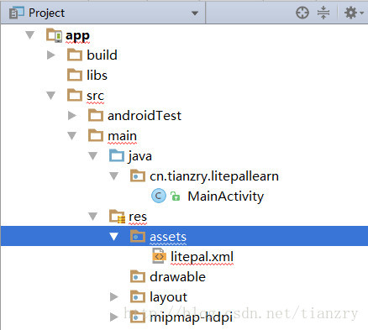368x330 pixels.
Task: Click the blue java source folder icon
Action: click(117, 155)
